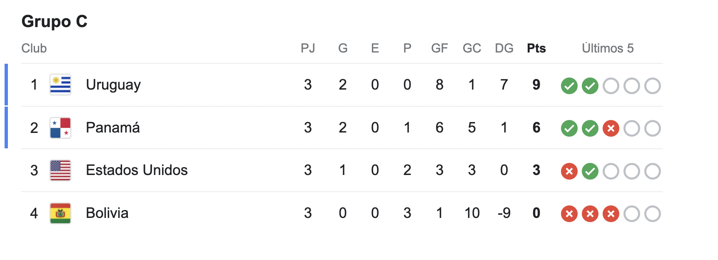The height and width of the screenshot is (260, 718).
Task: Open the Uruguay team link
Action: click(x=113, y=85)
